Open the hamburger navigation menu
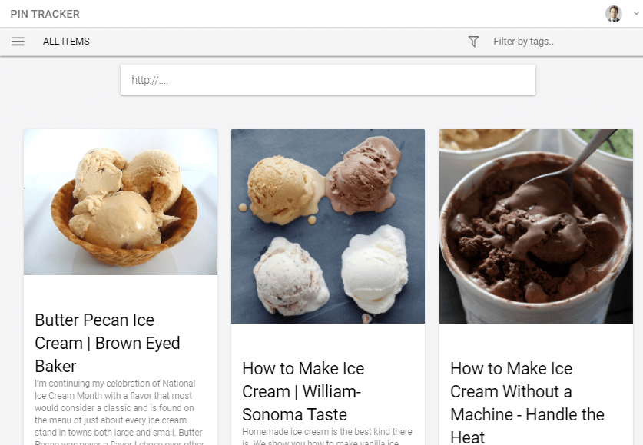The image size is (643, 445). click(18, 42)
